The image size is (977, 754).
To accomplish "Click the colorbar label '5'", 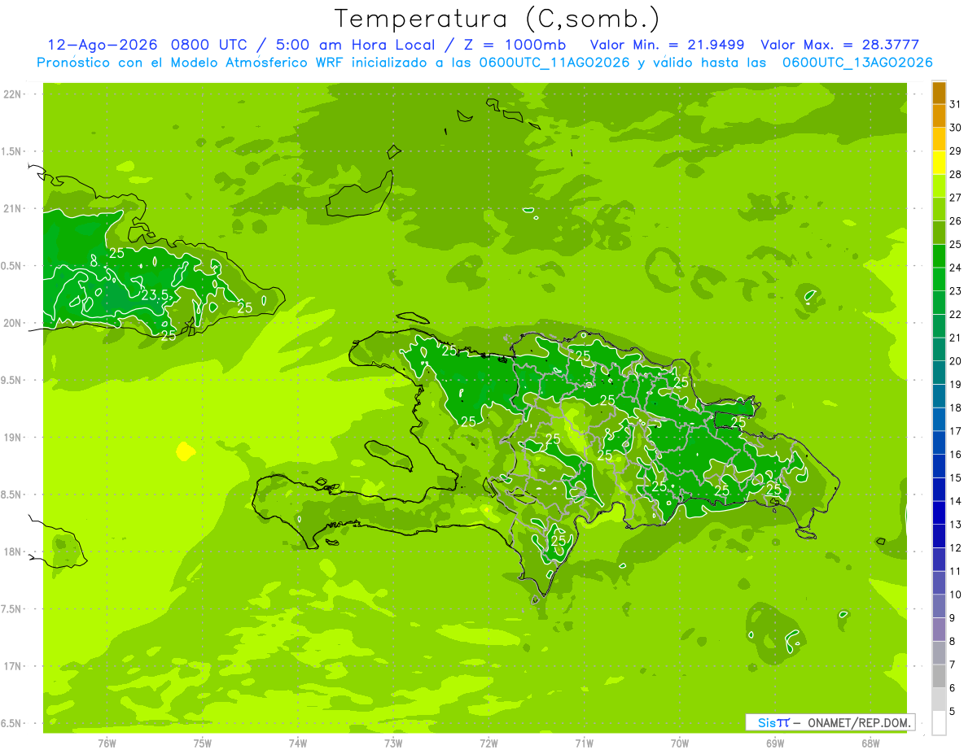I will (953, 711).
